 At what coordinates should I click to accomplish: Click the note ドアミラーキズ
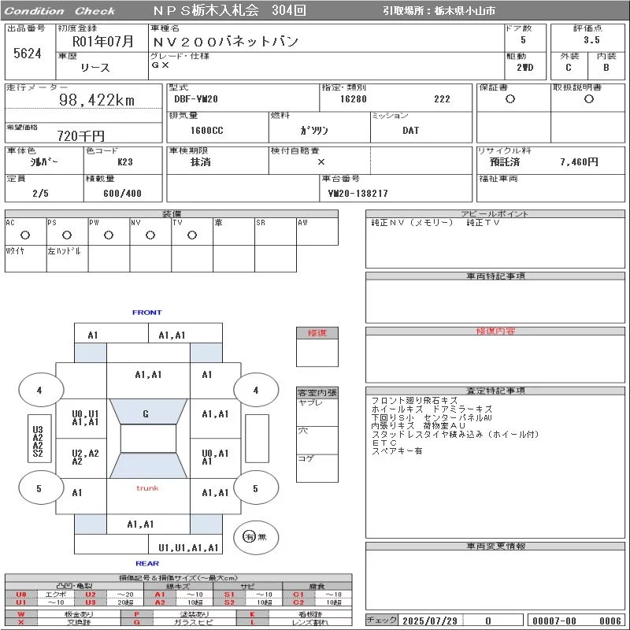pyautogui.click(x=462, y=409)
